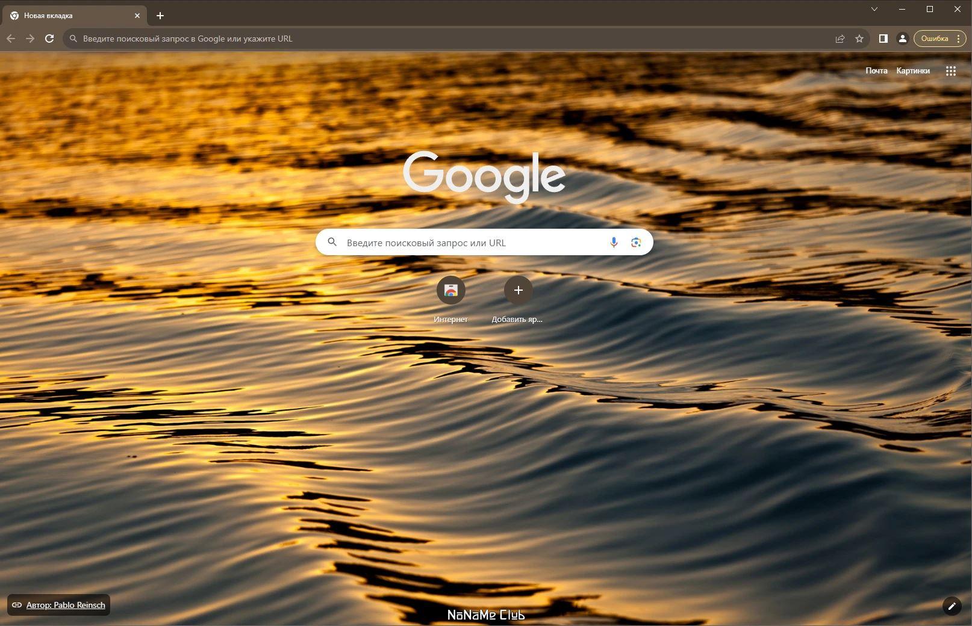Reload the current page

click(49, 39)
